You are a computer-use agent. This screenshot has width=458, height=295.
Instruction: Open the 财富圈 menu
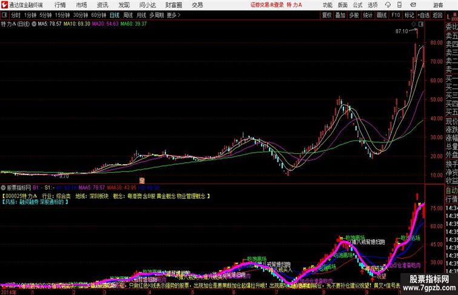pos(173,5)
